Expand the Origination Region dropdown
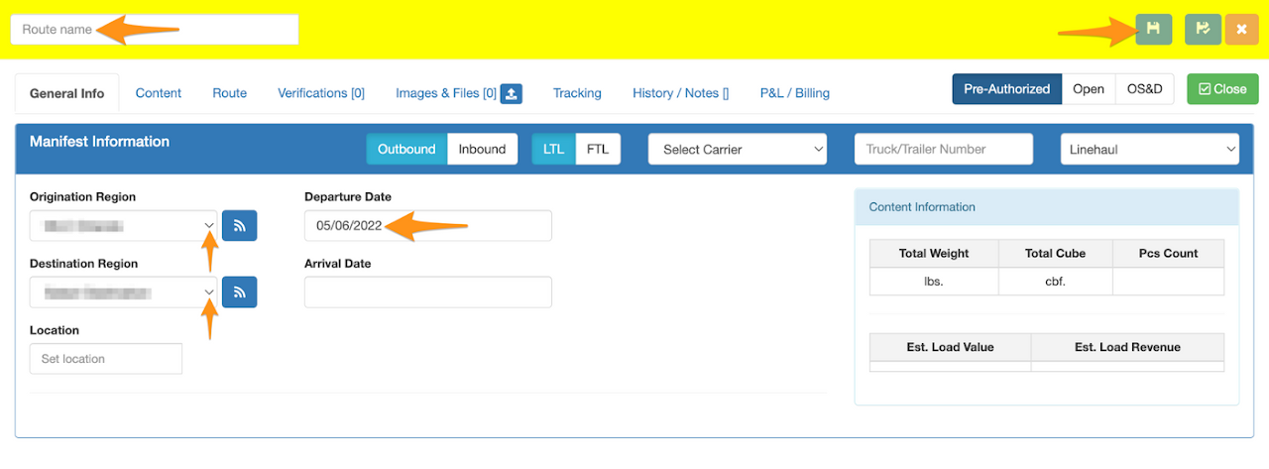 124,225
